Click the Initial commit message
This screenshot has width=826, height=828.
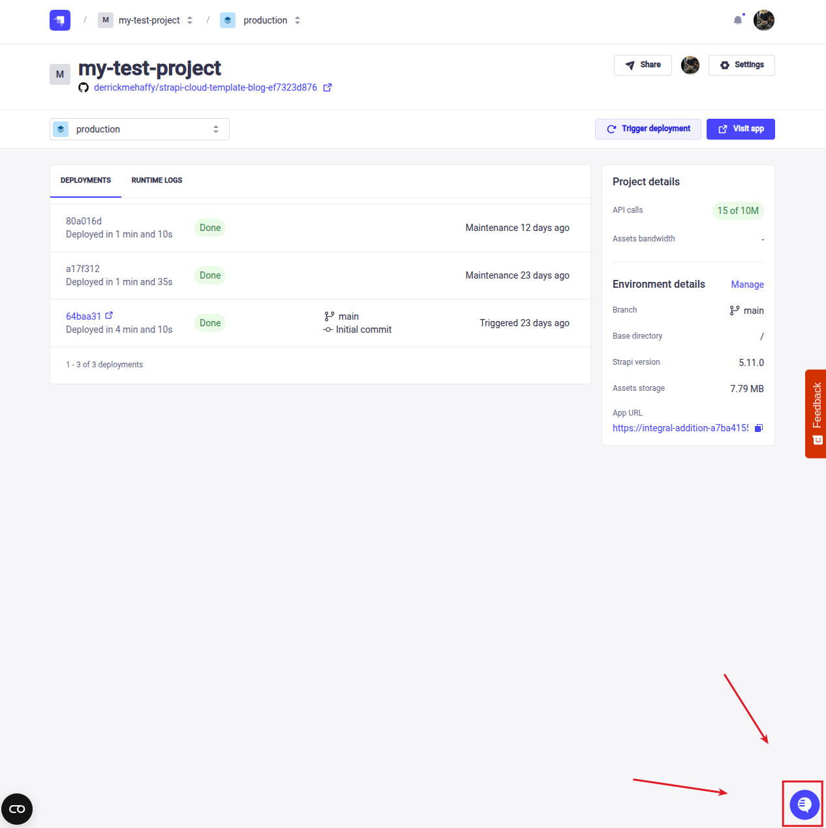(x=363, y=330)
